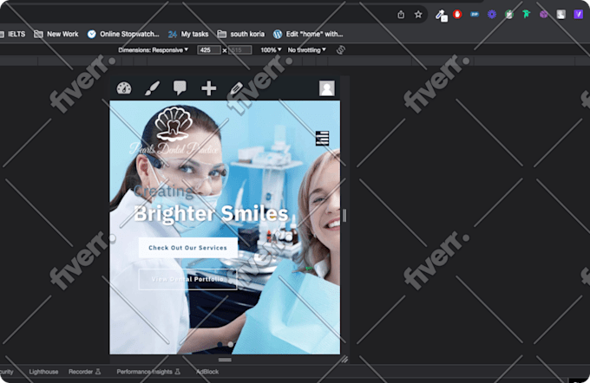This screenshot has height=383, width=590.
Task: Expand the Dimensions: Responsive dropdown
Action: (154, 50)
